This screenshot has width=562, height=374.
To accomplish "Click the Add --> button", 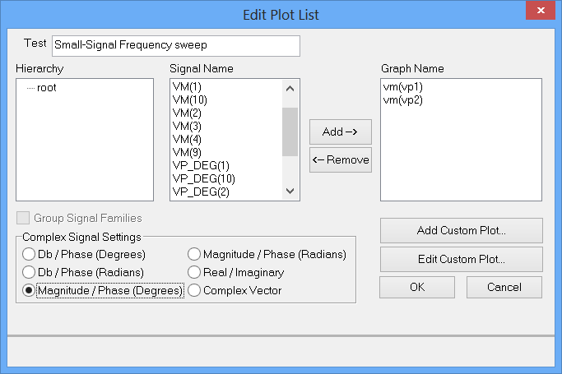I will (x=340, y=132).
